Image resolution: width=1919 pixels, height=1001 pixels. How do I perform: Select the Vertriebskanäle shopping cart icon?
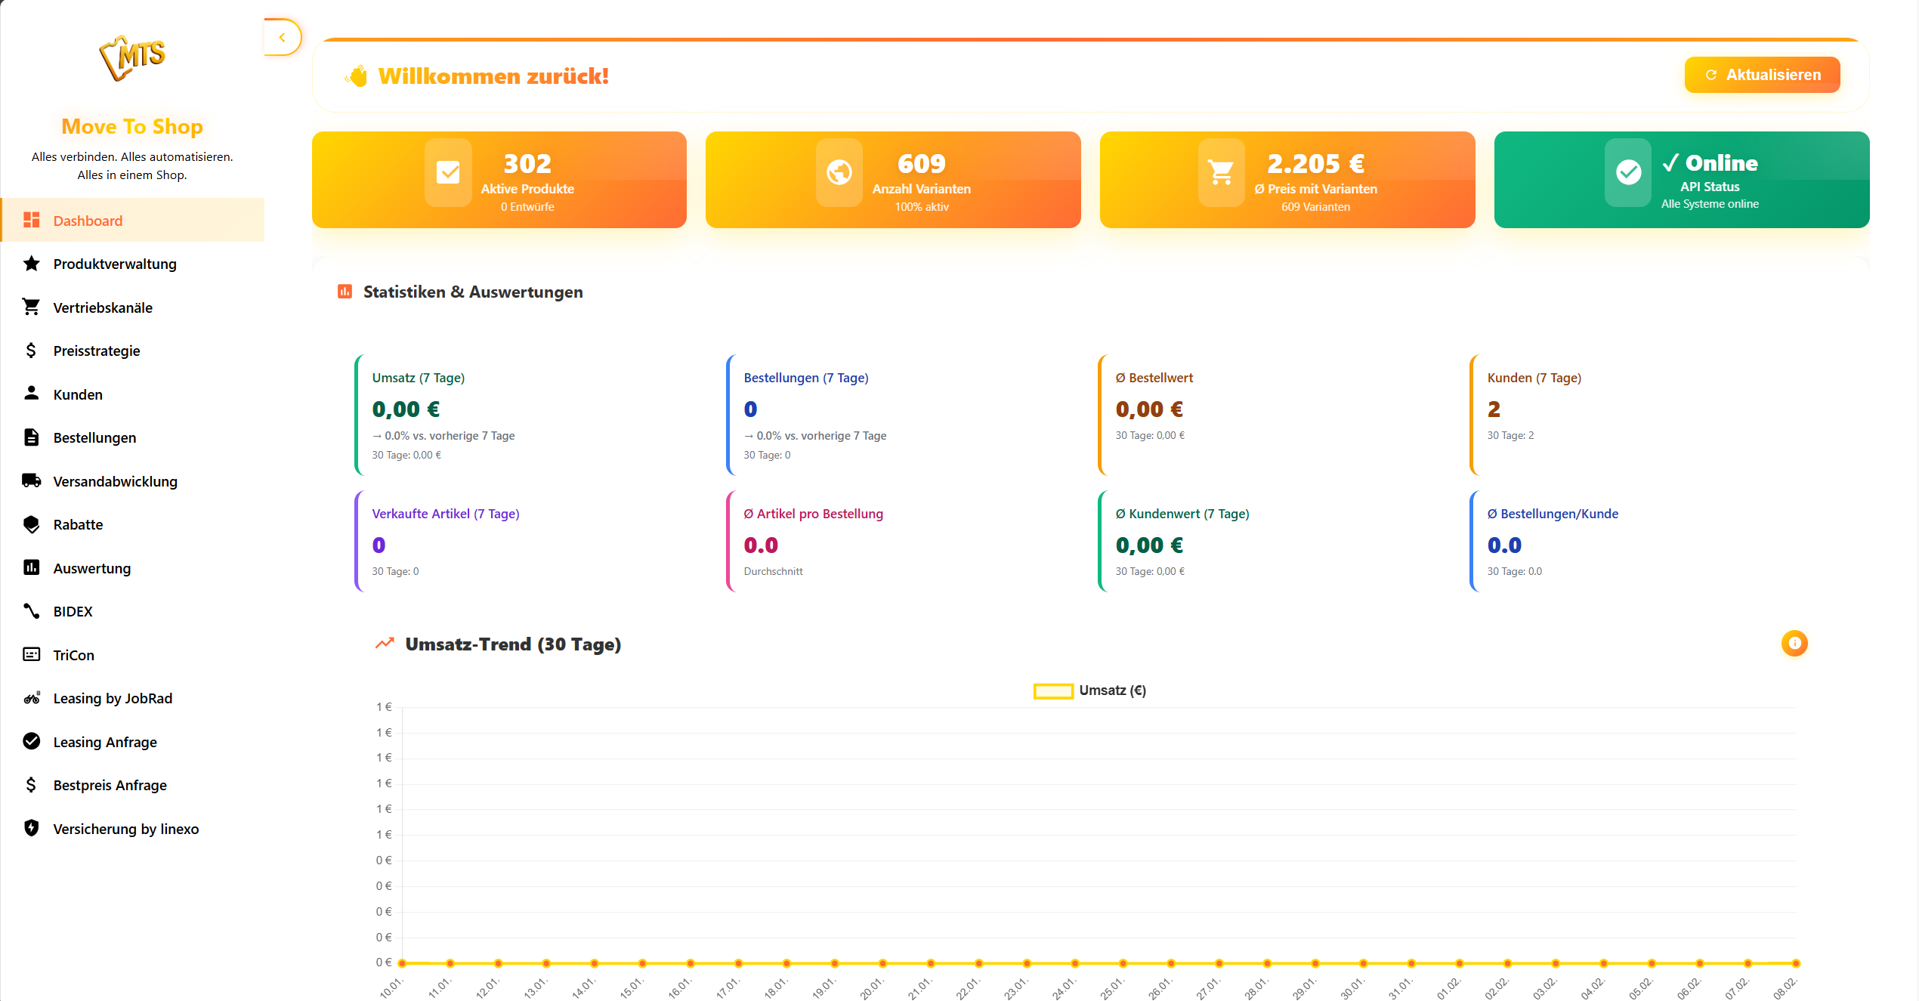click(31, 307)
